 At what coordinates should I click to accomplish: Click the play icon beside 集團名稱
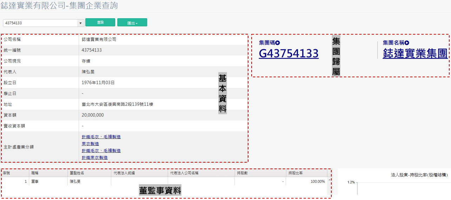407,43
